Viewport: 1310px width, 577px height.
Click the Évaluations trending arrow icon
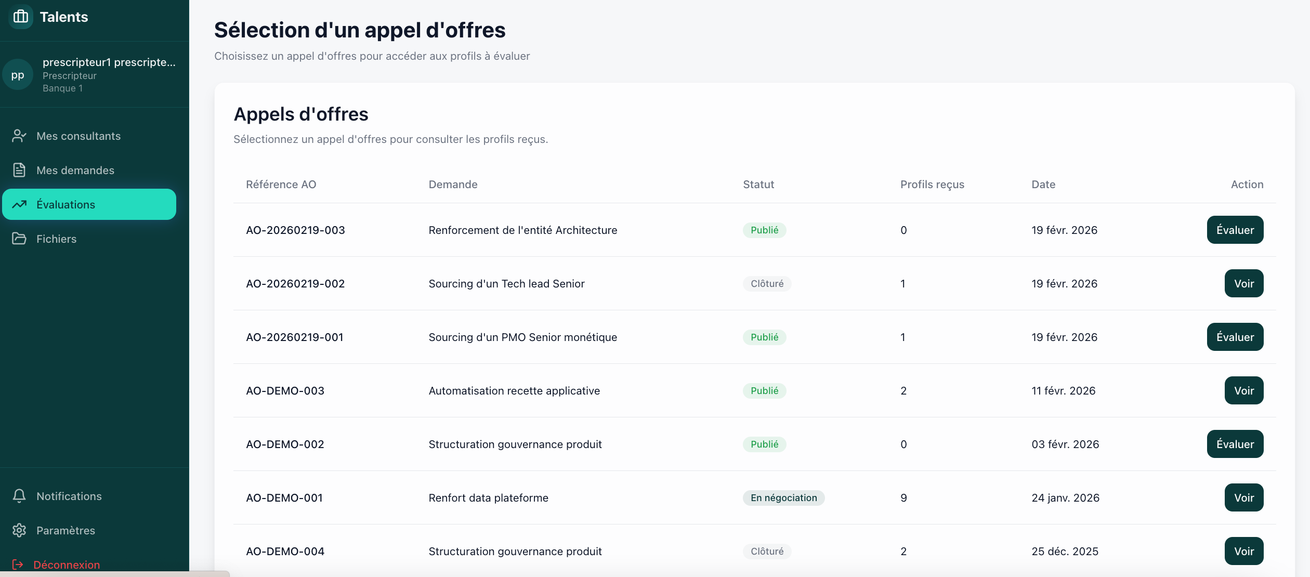[19, 205]
